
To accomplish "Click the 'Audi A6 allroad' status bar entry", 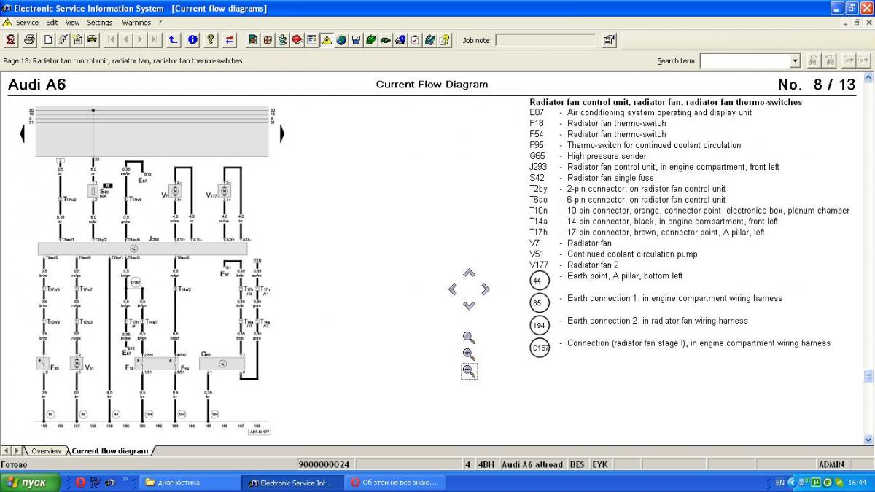I will point(532,464).
